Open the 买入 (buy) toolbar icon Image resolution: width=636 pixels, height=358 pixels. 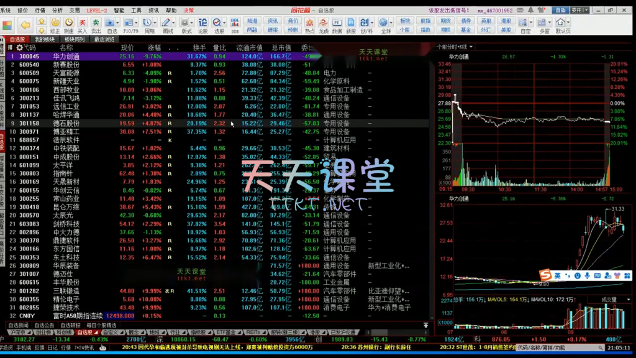point(82,25)
